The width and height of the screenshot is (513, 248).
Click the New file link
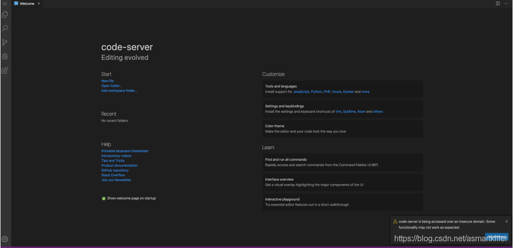(x=108, y=81)
